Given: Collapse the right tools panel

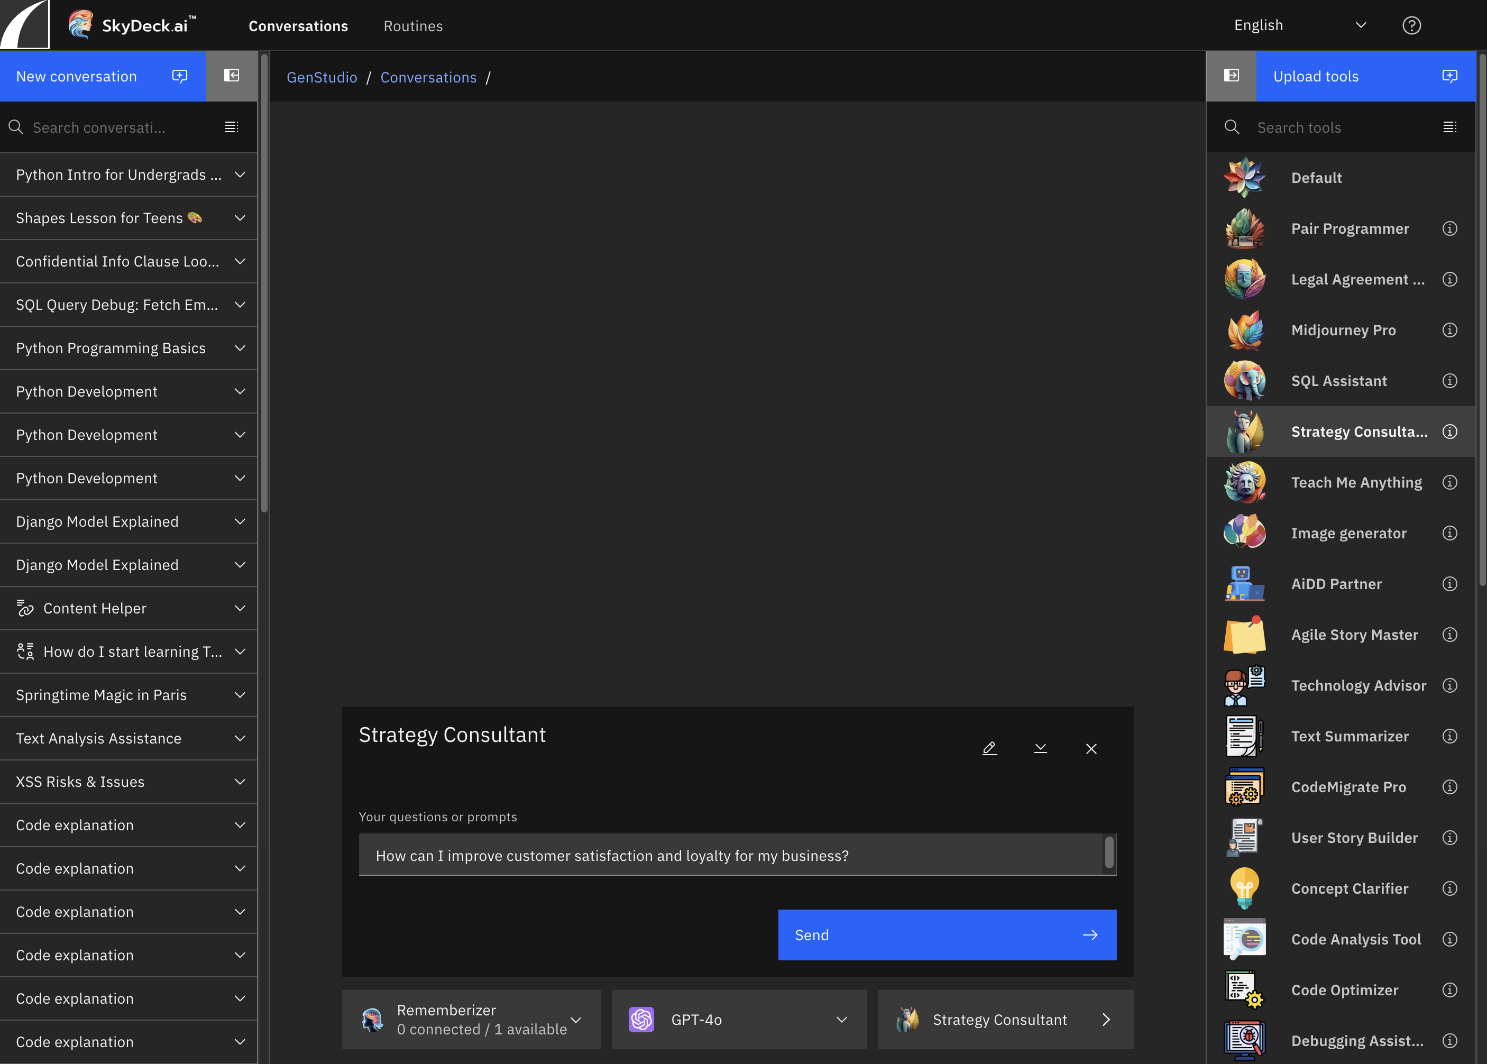Looking at the screenshot, I should [x=1231, y=76].
